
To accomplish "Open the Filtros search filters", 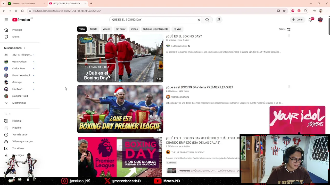I will pos(284,29).
